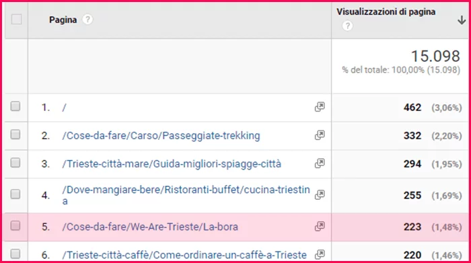This screenshot has width=471, height=263.
Task: Click external-link icon for Passeggiate-trekking row
Action: click(x=320, y=135)
